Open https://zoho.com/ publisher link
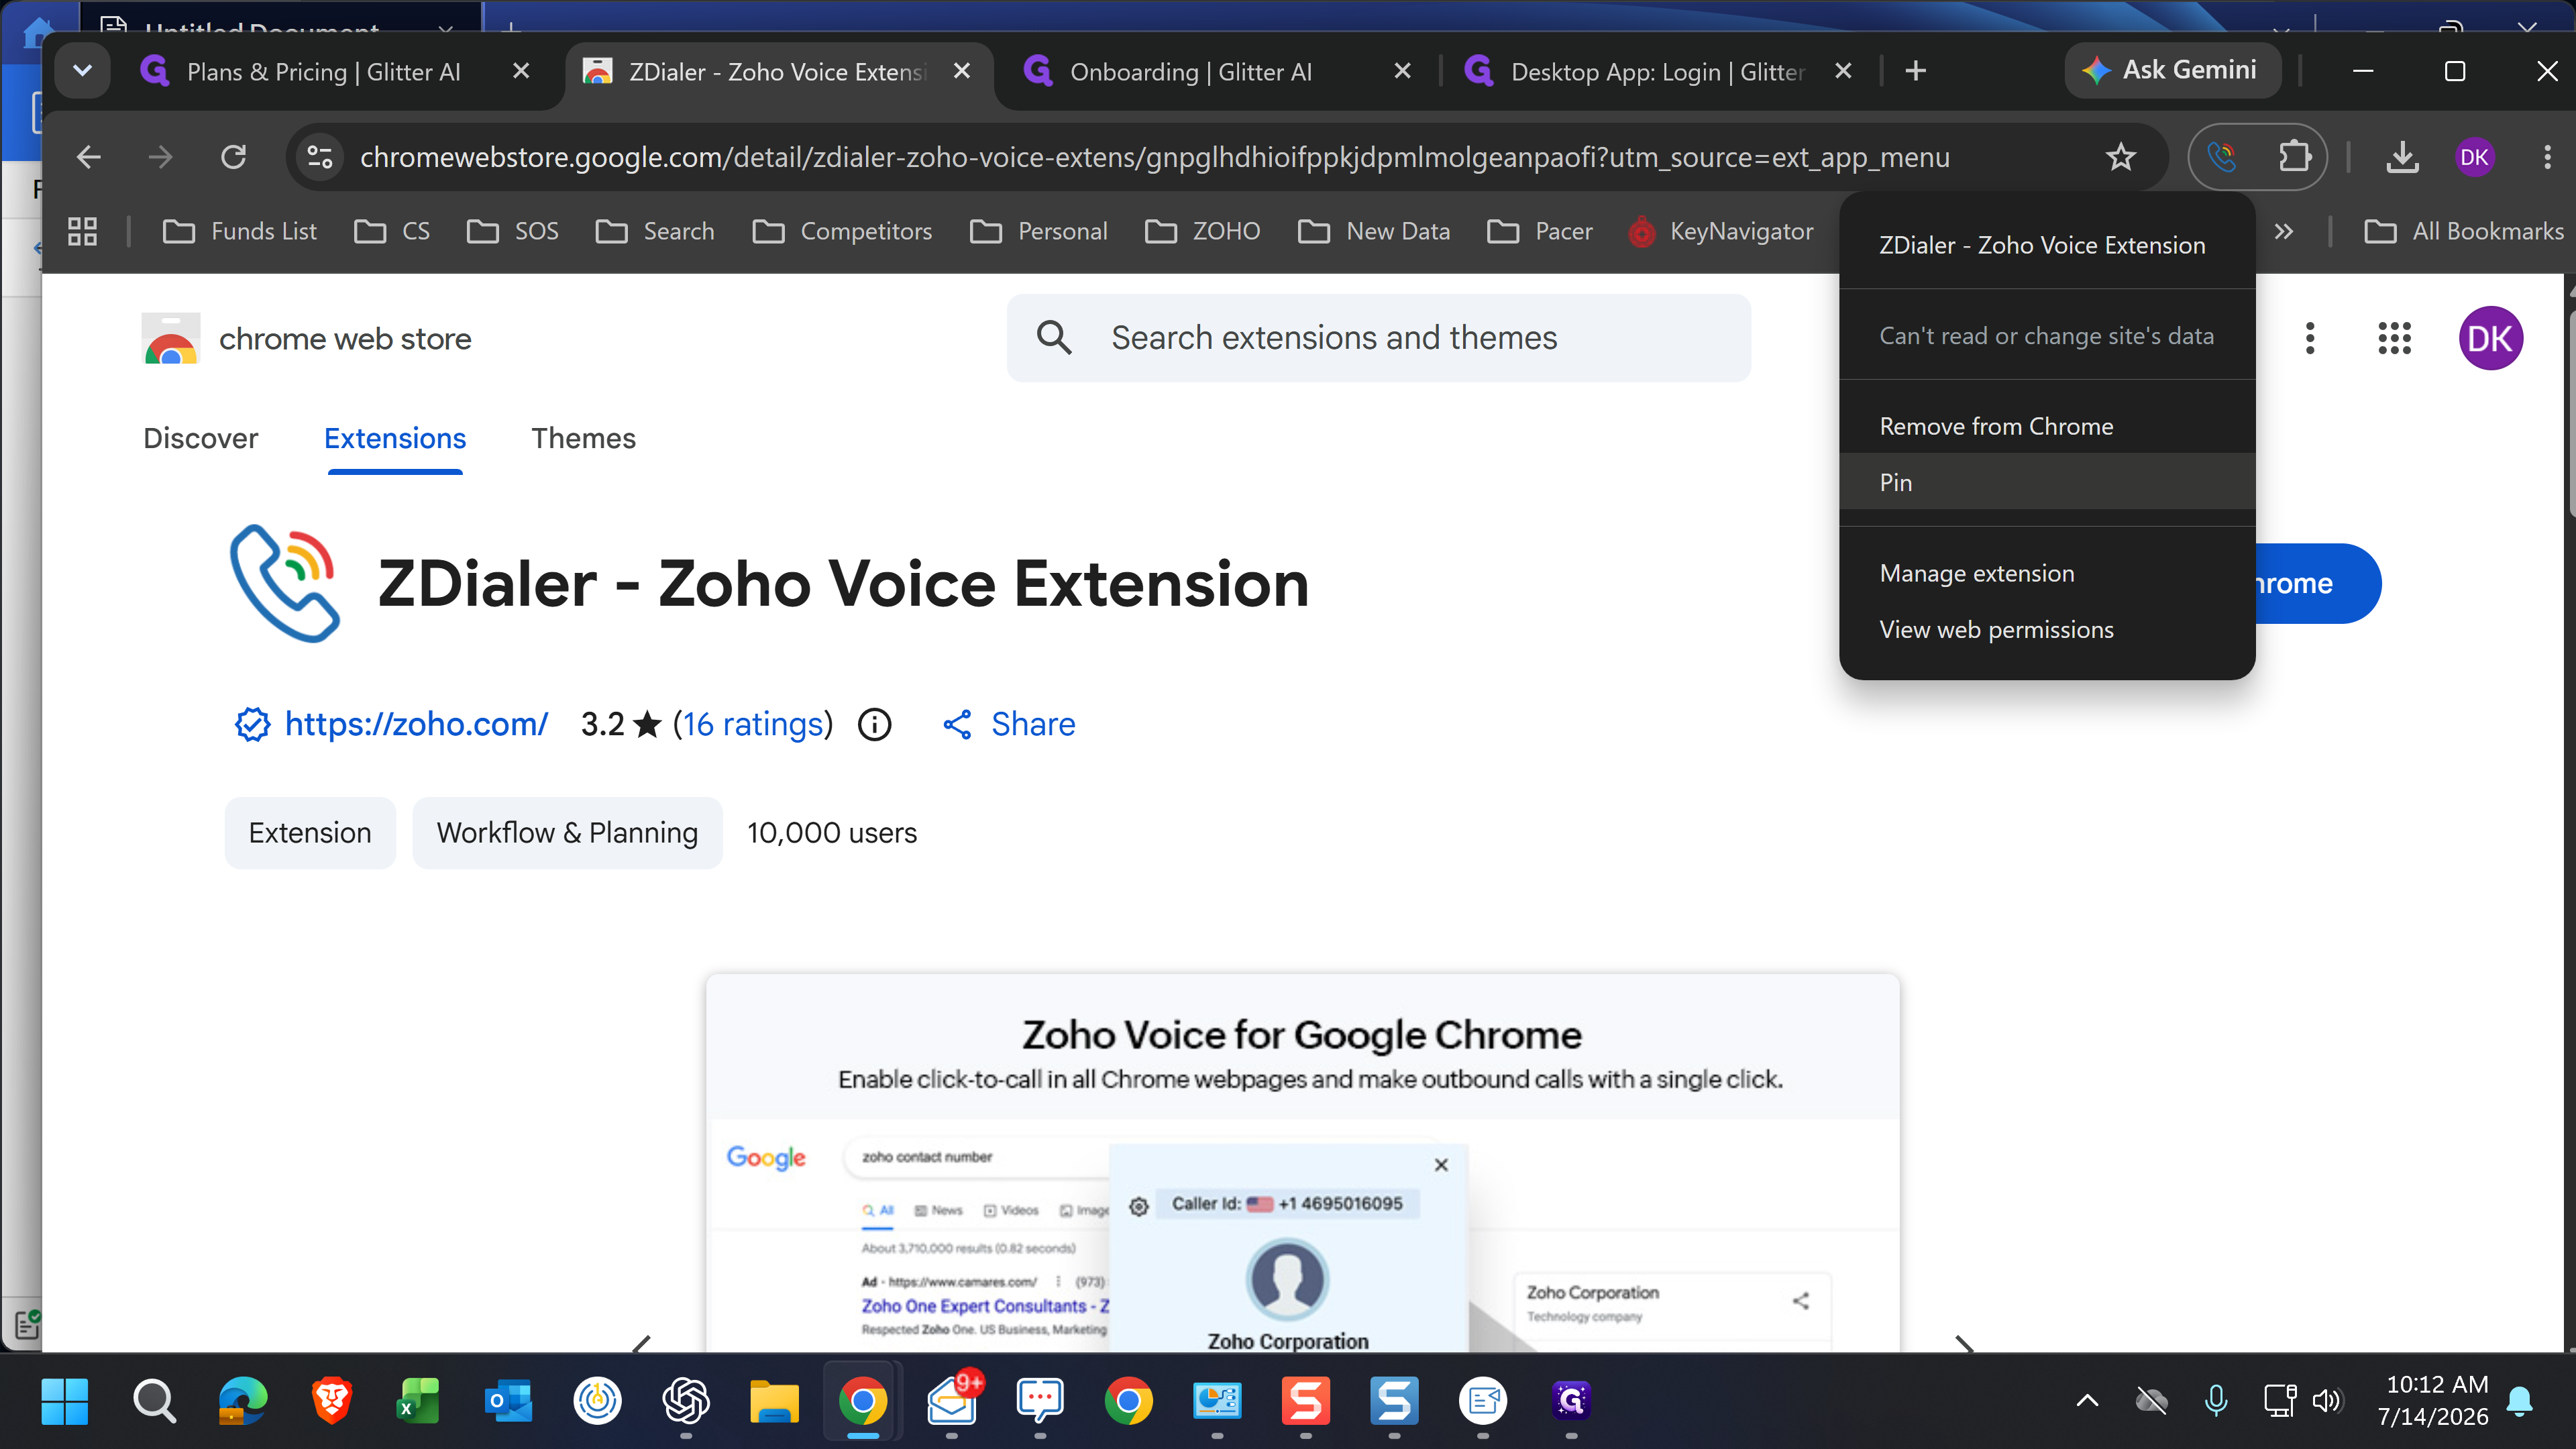Viewport: 2576px width, 1449px height. pyautogui.click(x=416, y=724)
